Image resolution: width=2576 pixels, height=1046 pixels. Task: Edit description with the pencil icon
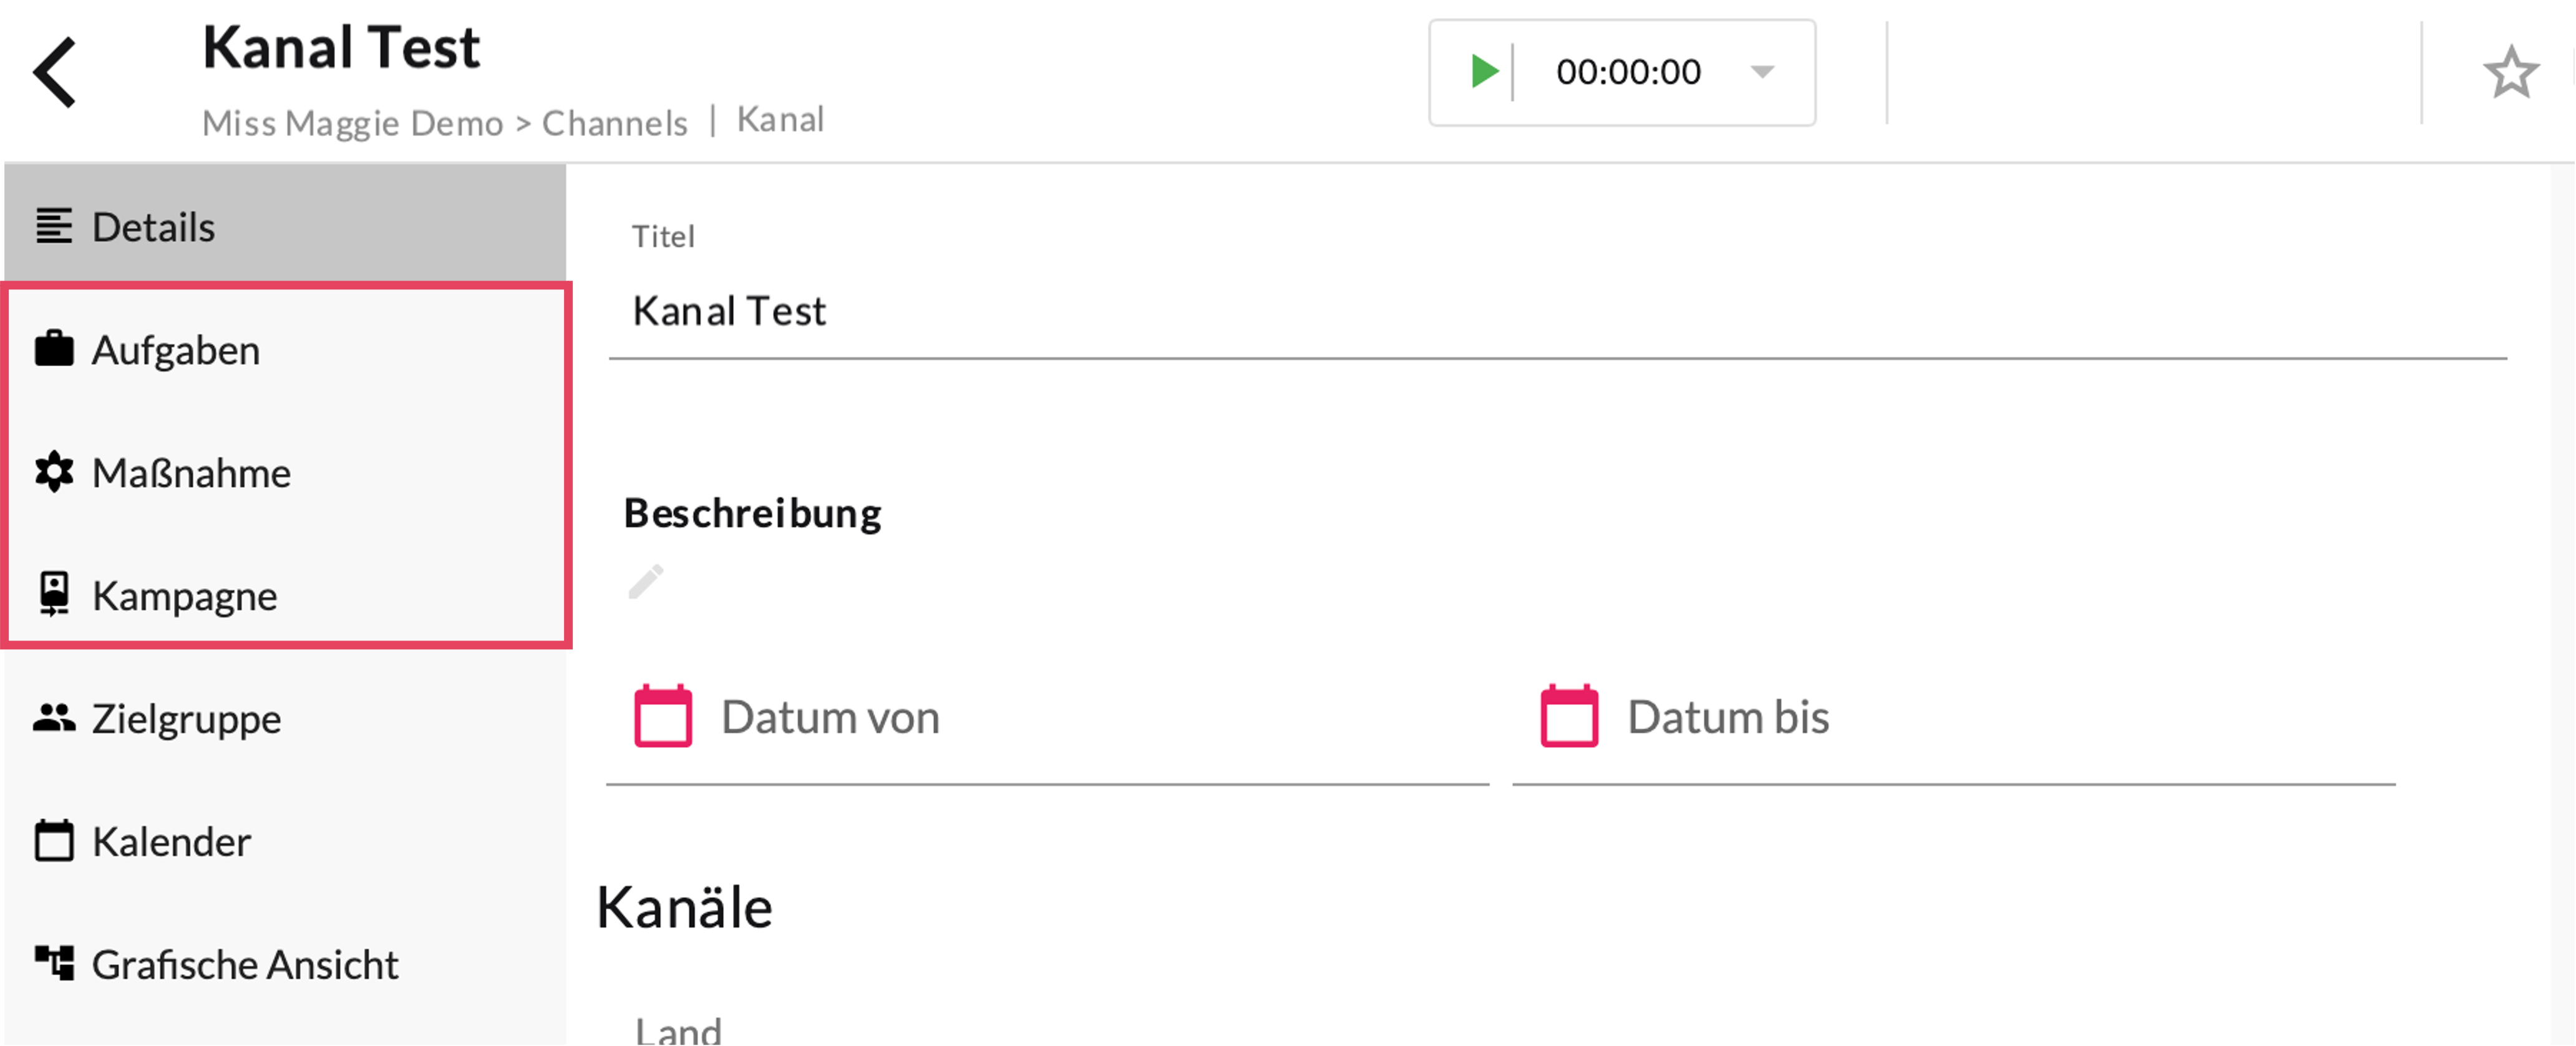646,581
